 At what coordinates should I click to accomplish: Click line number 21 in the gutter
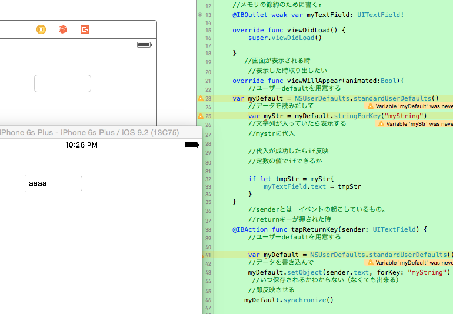[208, 81]
